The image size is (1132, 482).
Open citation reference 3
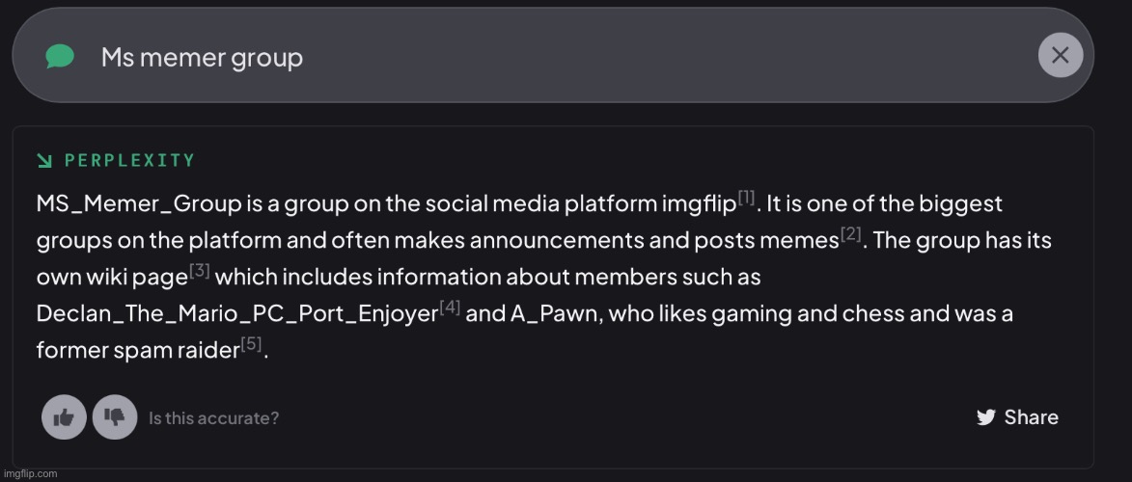(x=200, y=271)
